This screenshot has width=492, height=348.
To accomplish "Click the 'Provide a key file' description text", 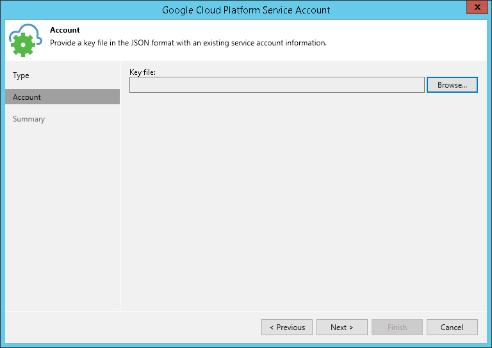I will (188, 43).
